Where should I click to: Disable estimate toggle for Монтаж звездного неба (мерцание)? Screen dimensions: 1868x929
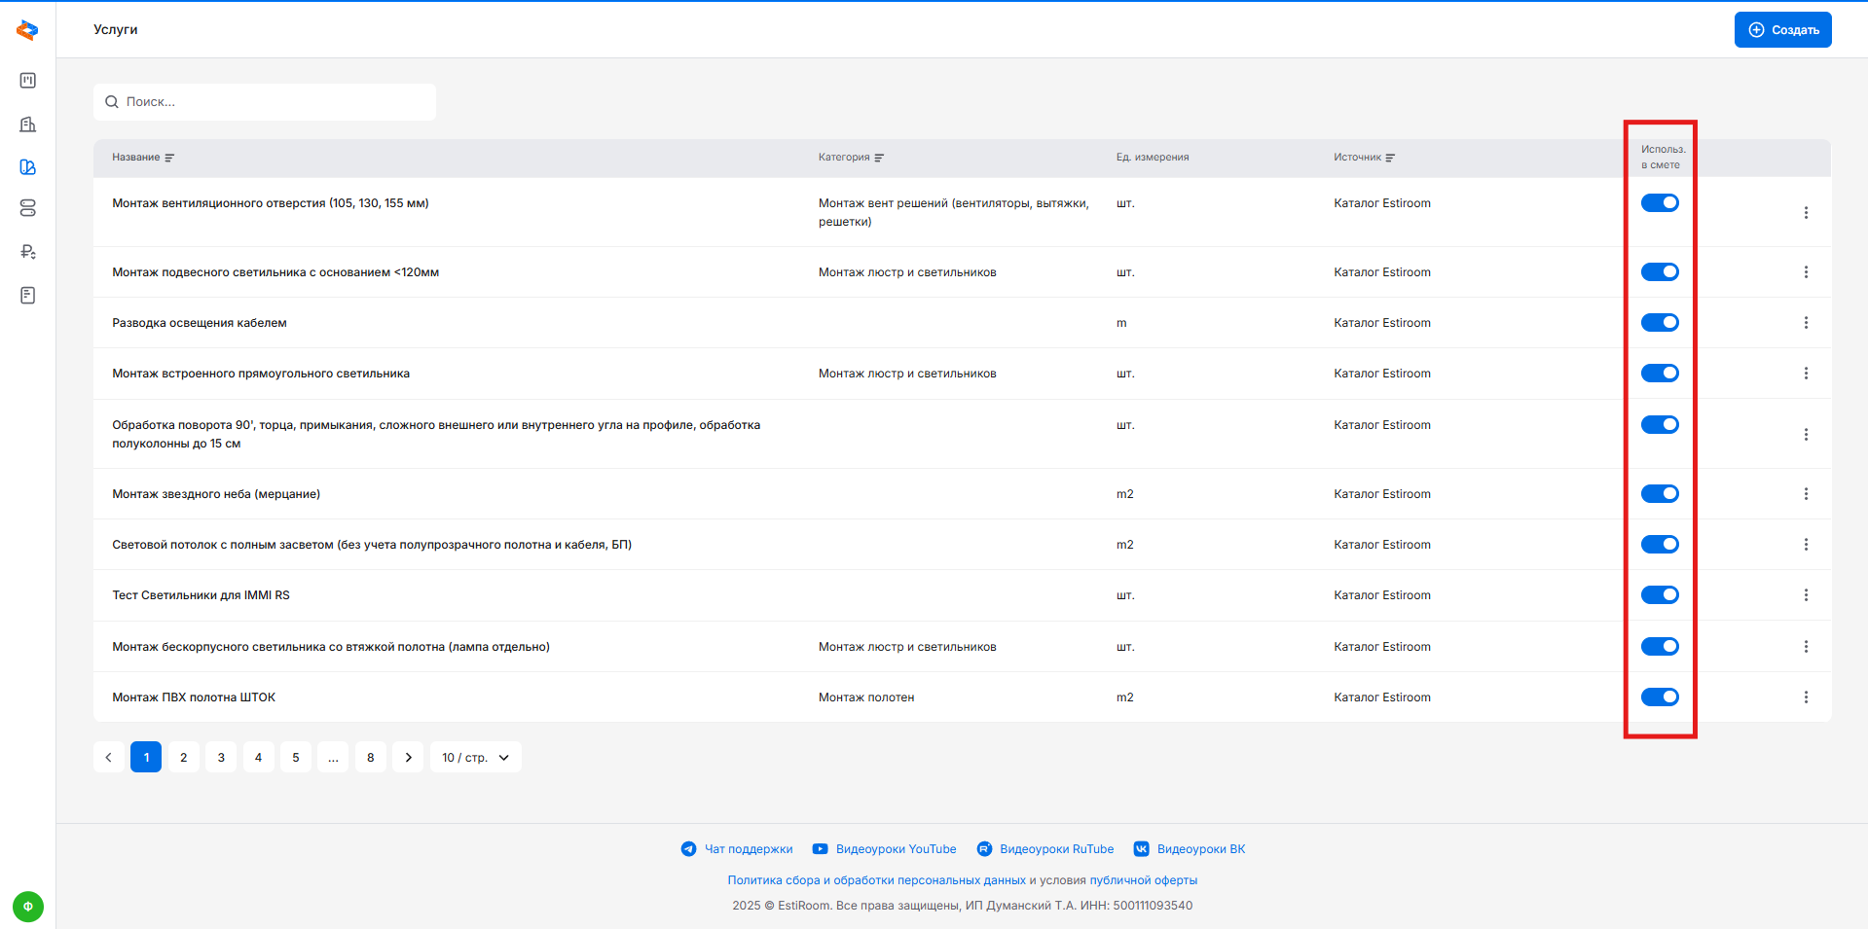click(x=1660, y=494)
